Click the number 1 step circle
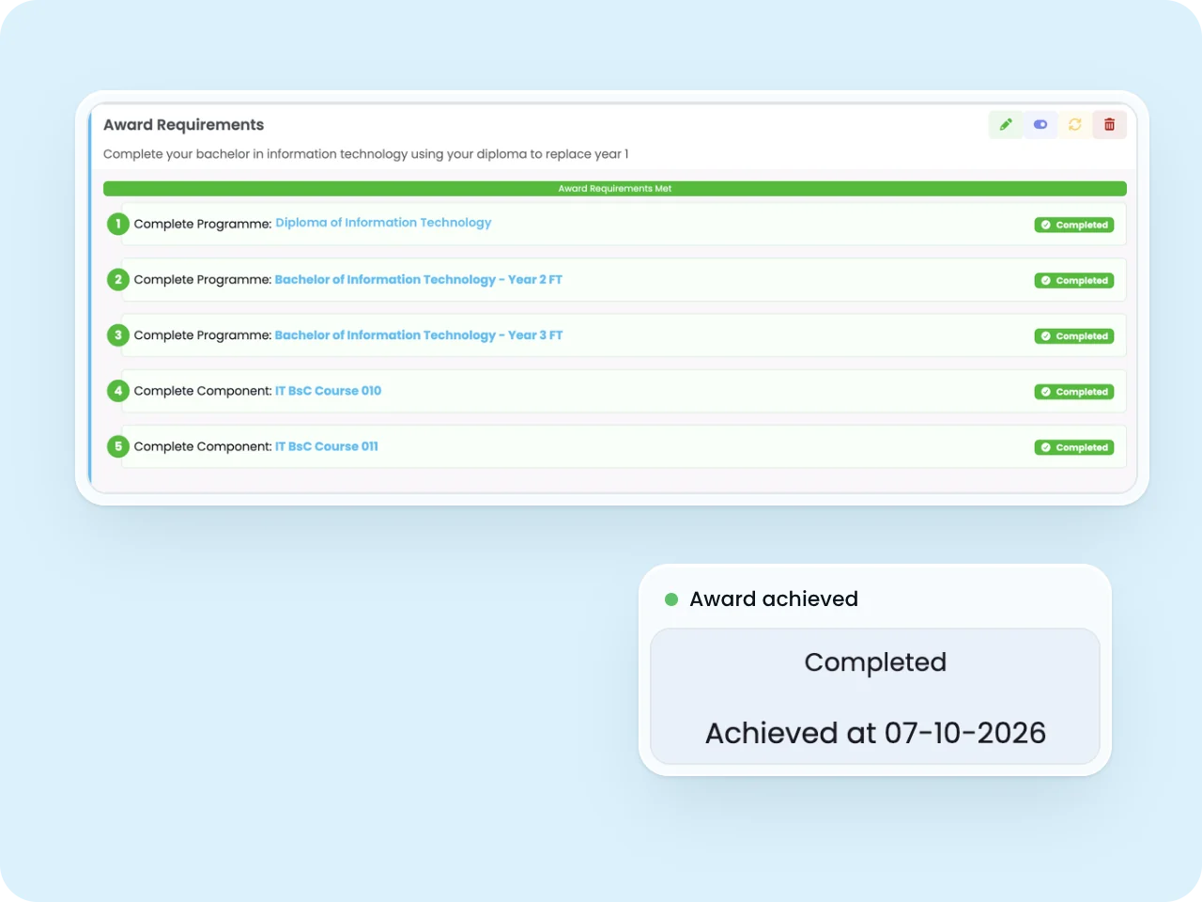The image size is (1202, 902). point(118,224)
